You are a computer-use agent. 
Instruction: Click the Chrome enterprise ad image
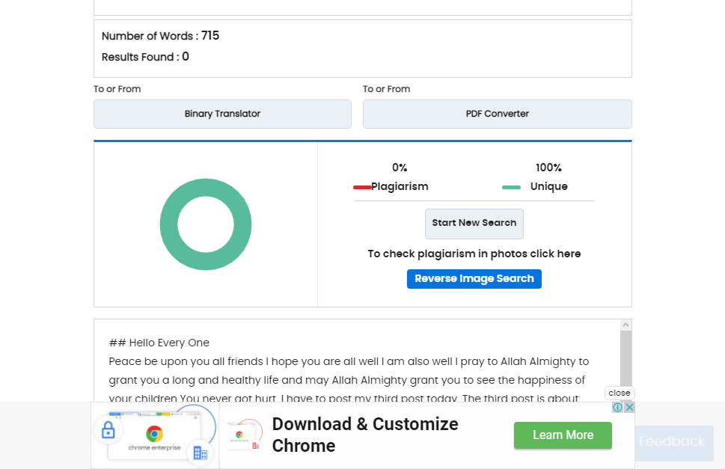[155, 435]
